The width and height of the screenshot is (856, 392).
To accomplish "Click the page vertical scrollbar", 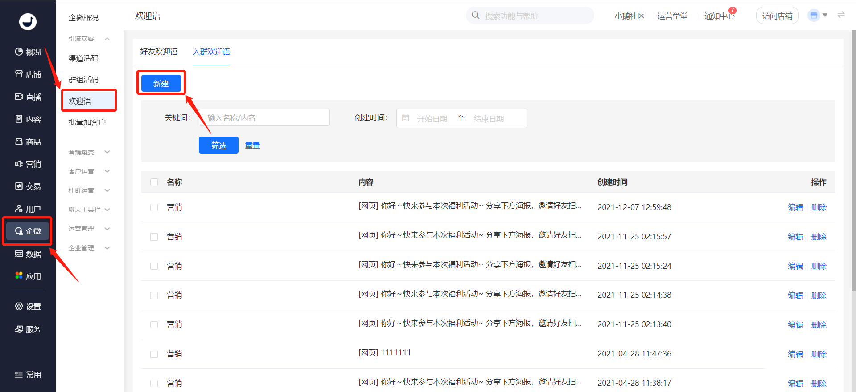I will pos(853,160).
